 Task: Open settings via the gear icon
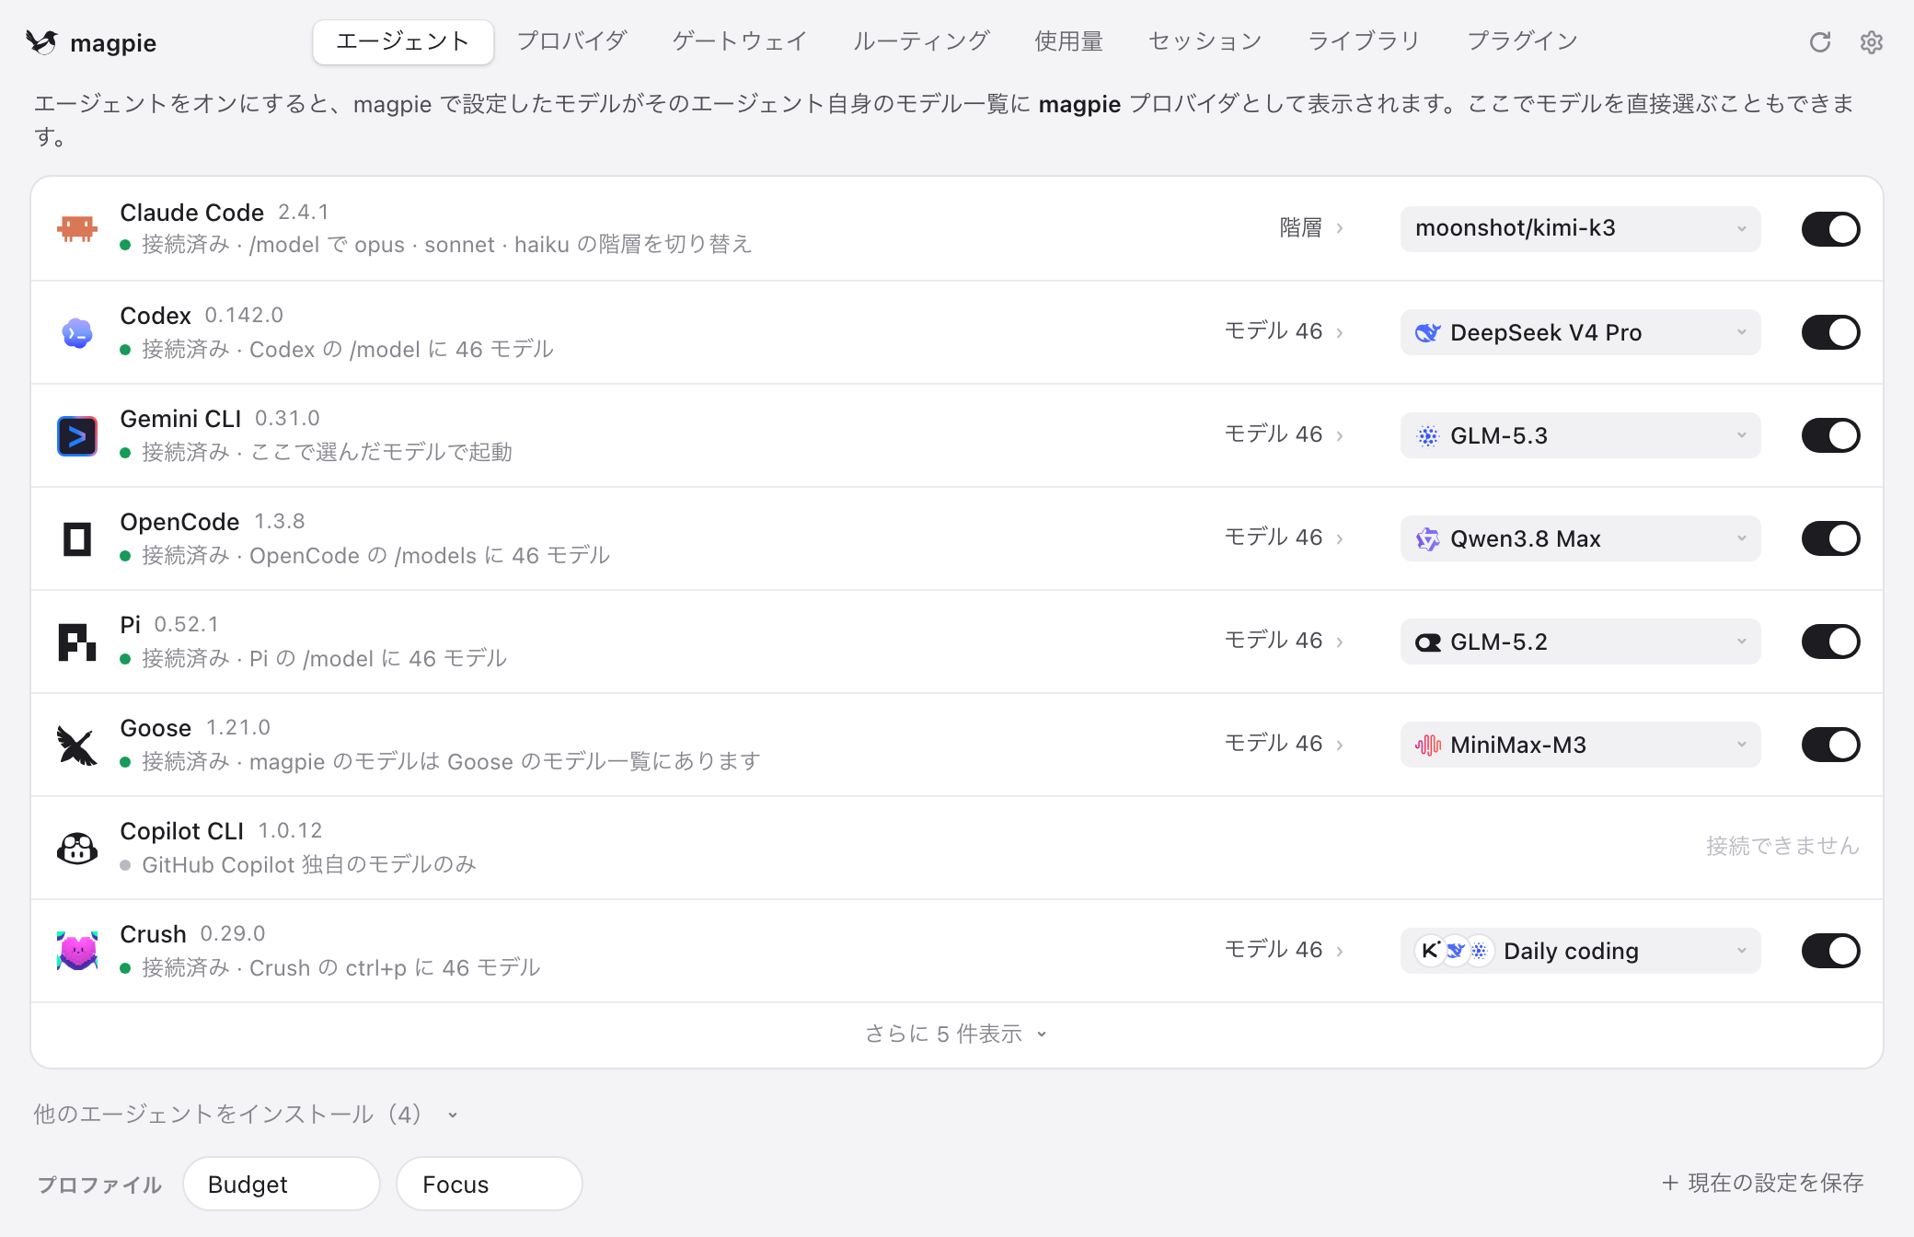click(x=1872, y=42)
